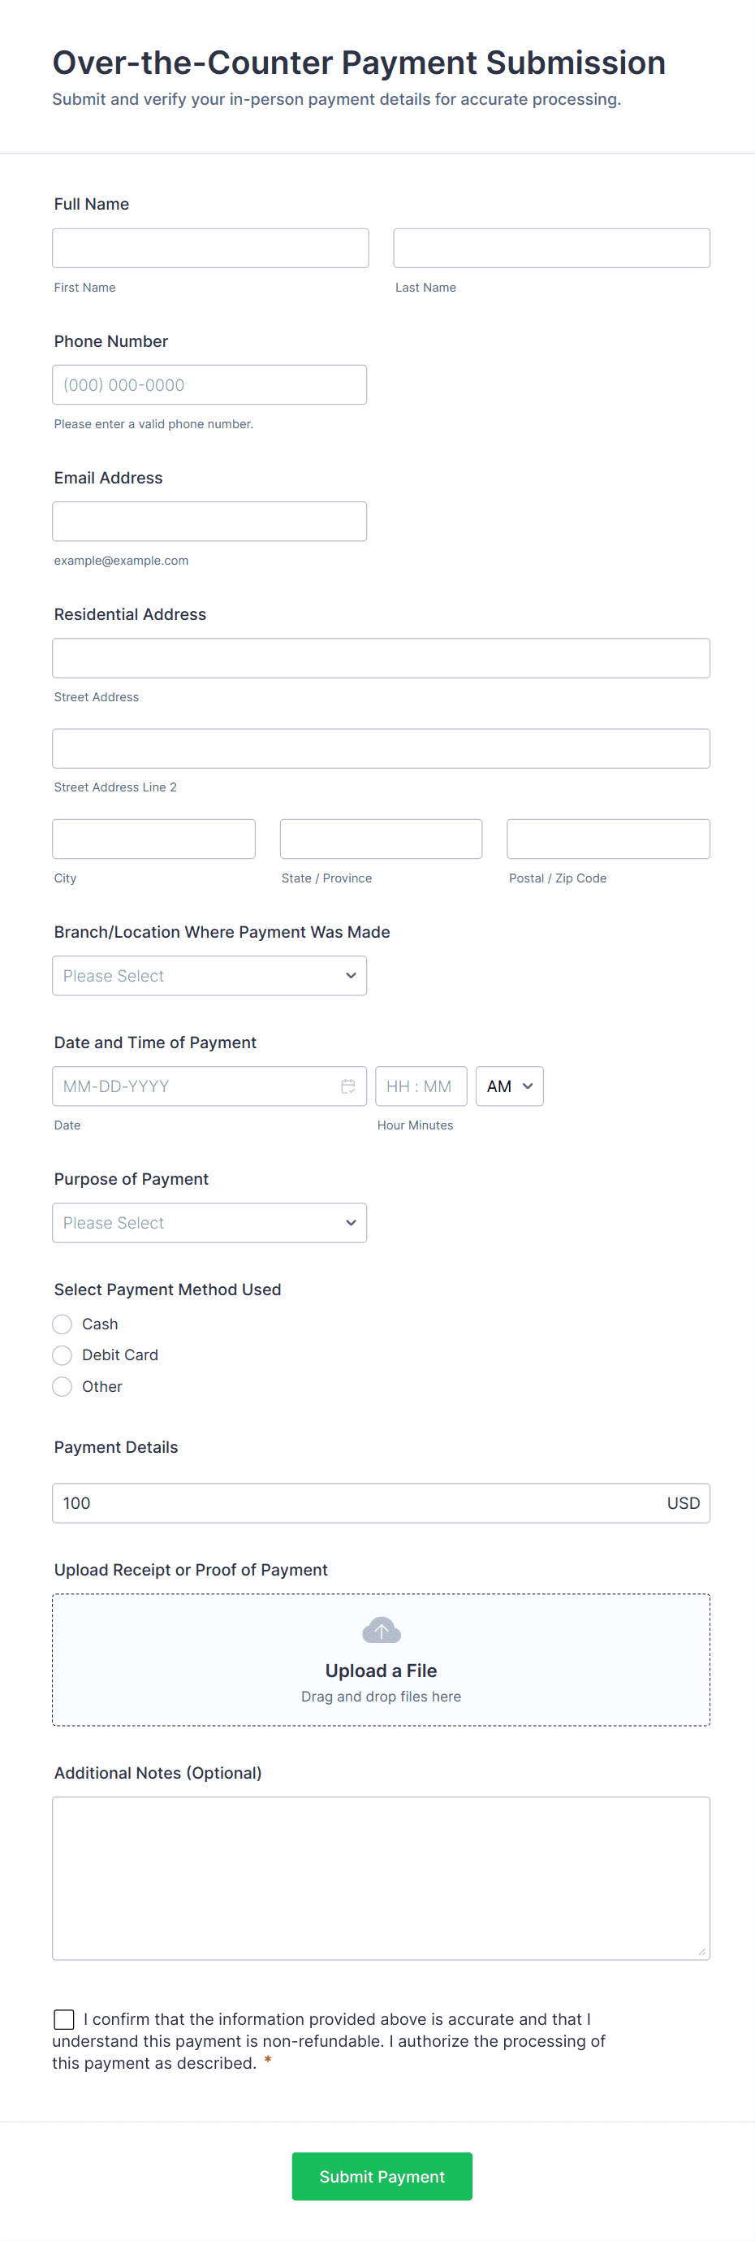755x2241 pixels.
Task: Focus the Email Address field
Action: (209, 521)
